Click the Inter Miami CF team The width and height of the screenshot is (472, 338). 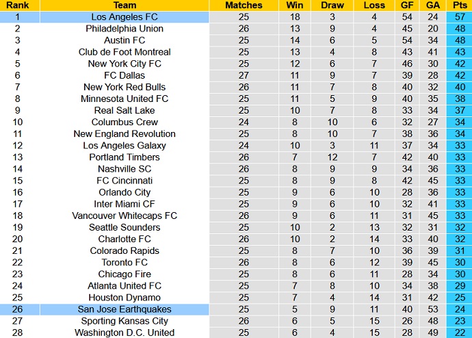pos(124,204)
